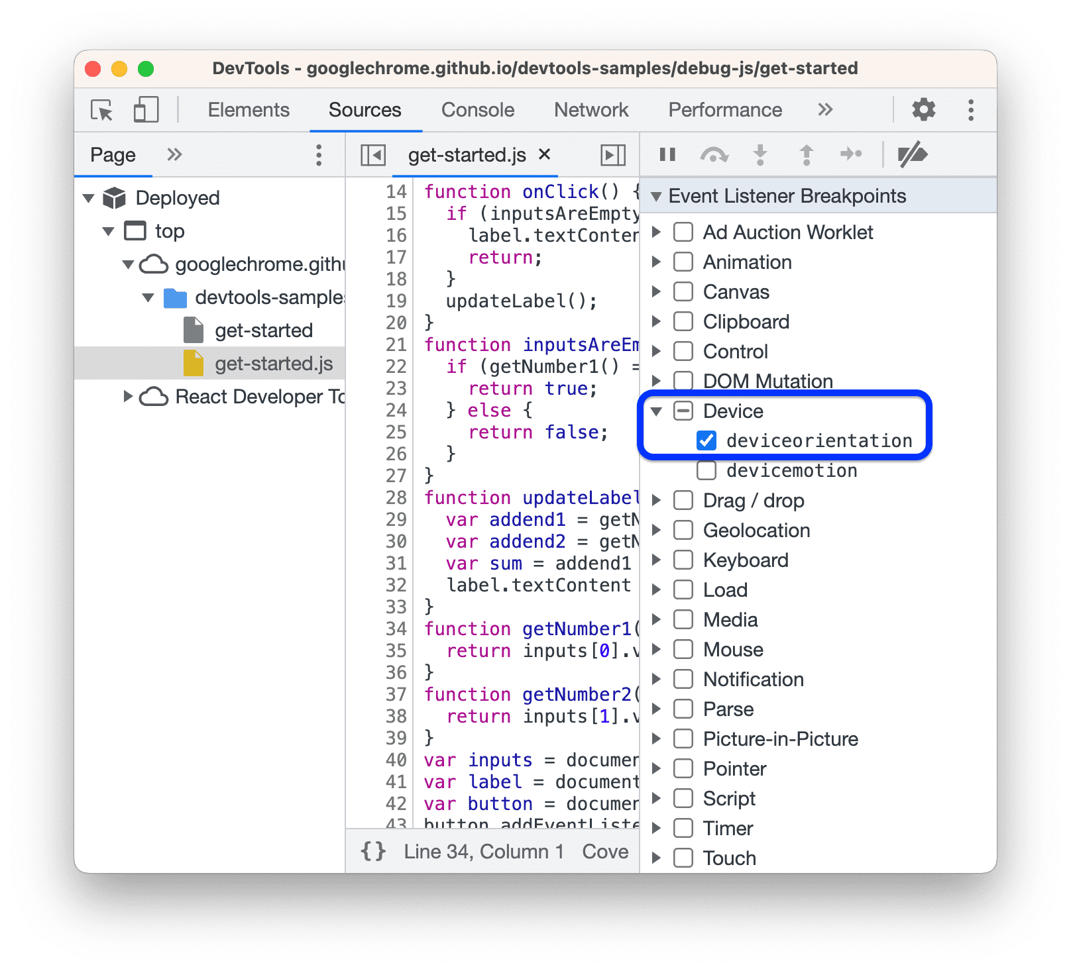The width and height of the screenshot is (1071, 971).
Task: Check the Keyboard event breakpoint
Action: (683, 560)
